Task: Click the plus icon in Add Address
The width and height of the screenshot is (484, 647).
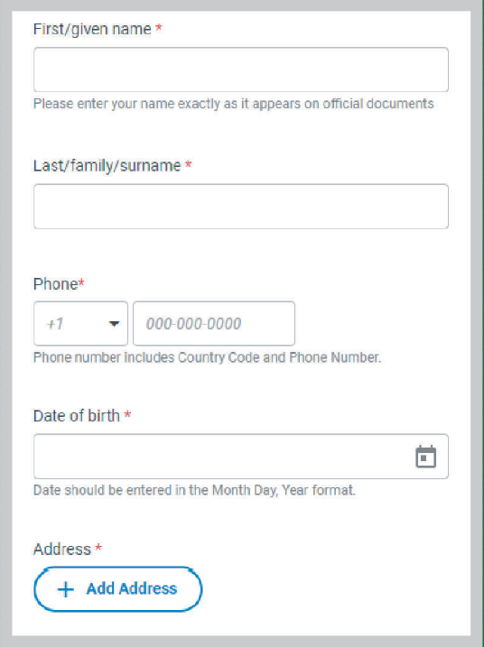Action: pyautogui.click(x=66, y=589)
